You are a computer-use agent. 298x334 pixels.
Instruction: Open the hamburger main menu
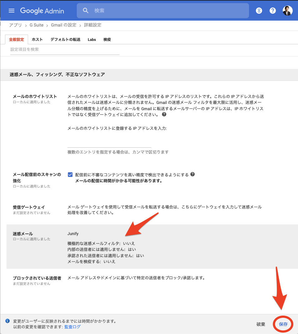click(x=12, y=11)
